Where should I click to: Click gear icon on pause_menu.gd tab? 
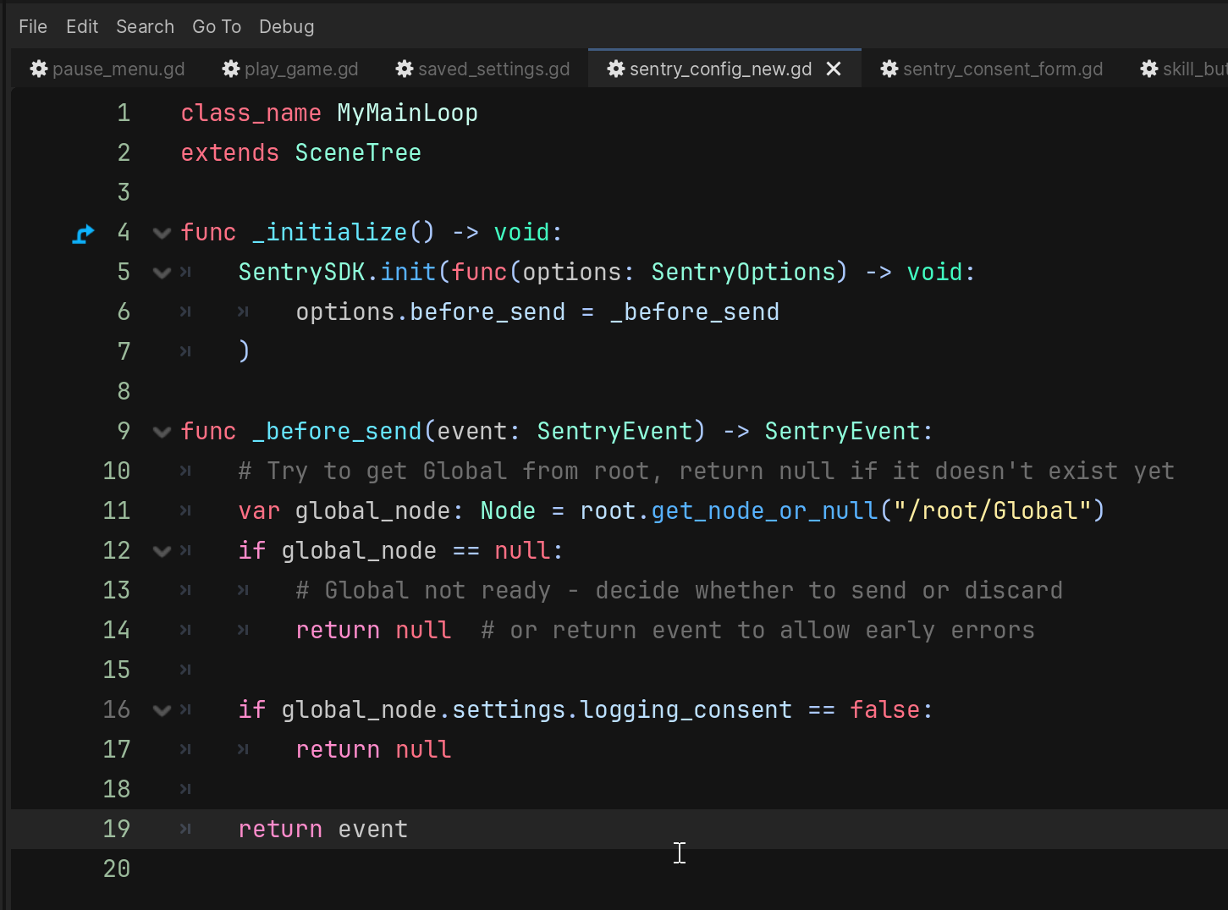coord(39,69)
